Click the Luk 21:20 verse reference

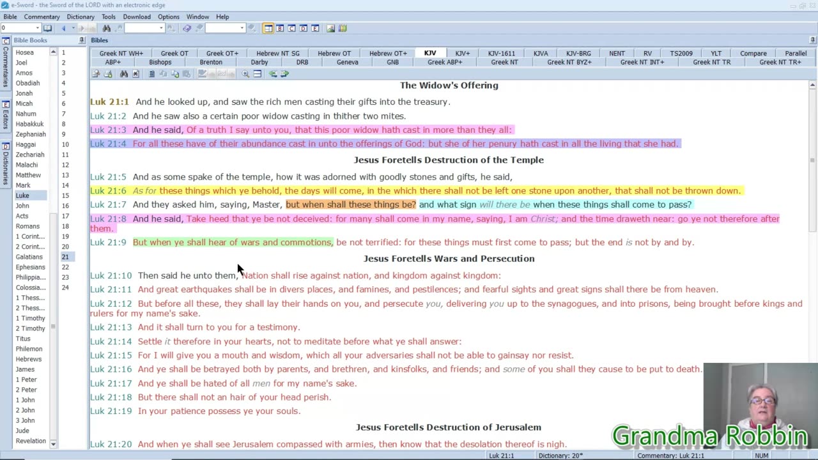pyautogui.click(x=111, y=444)
